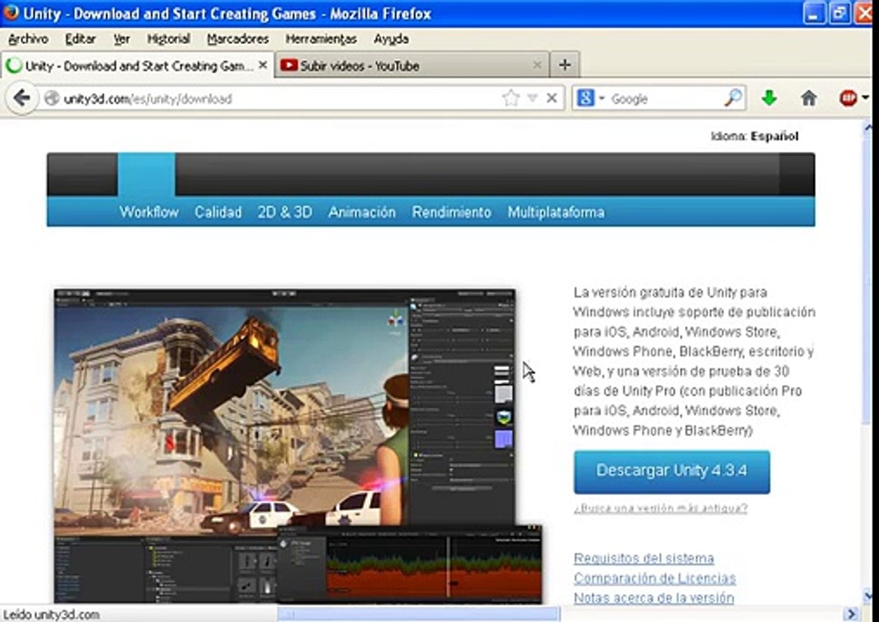Switch to the Unity Download tab
Screen dimensions: 879x622
[137, 66]
